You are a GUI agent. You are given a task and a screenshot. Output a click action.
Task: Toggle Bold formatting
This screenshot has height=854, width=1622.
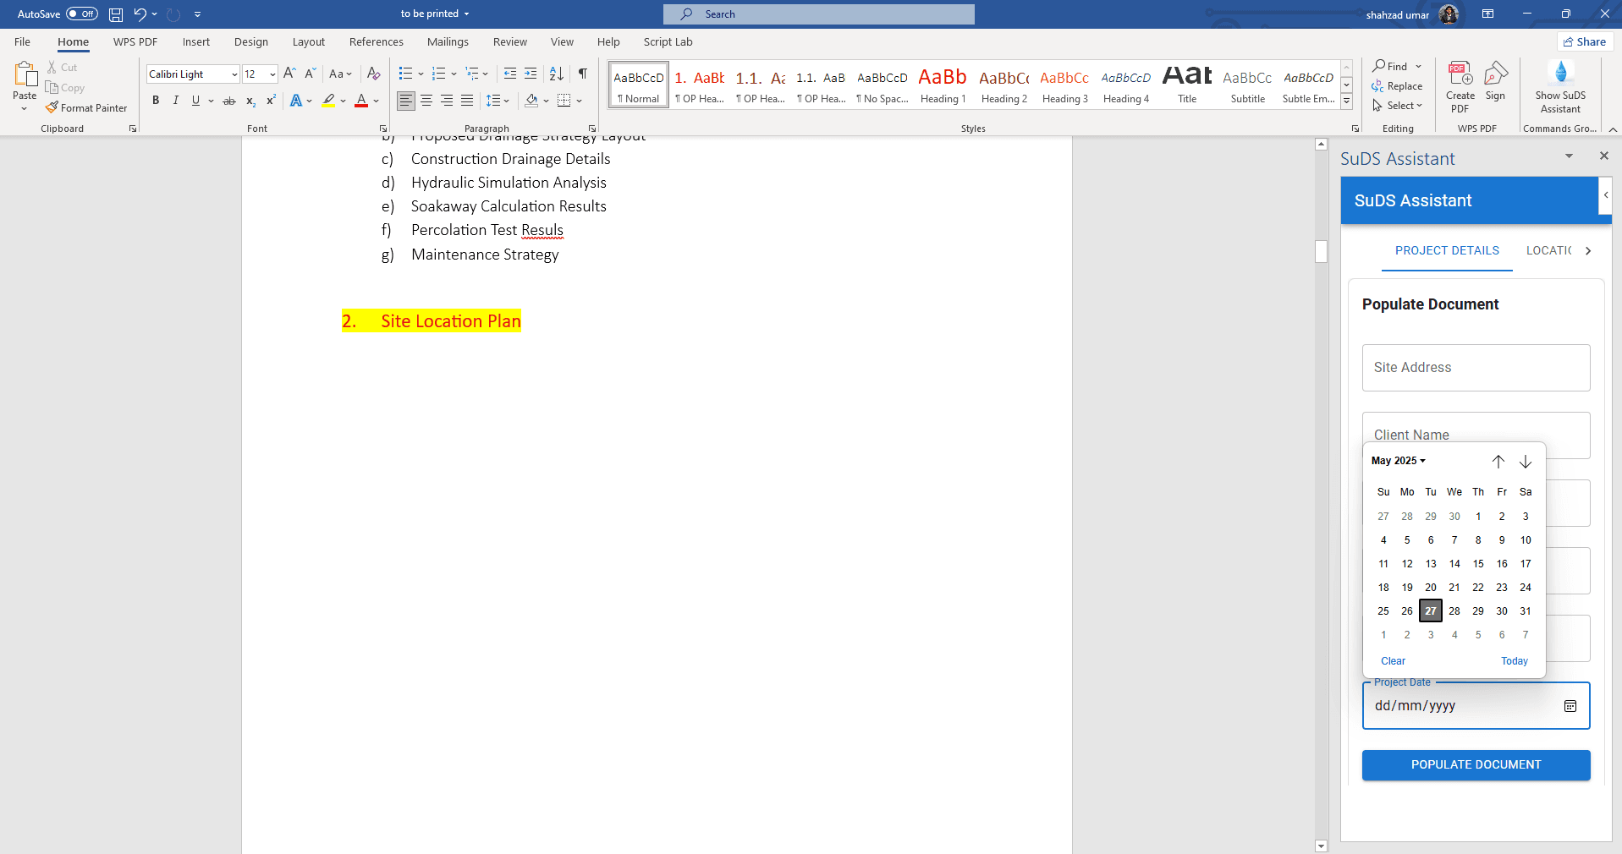tap(156, 101)
